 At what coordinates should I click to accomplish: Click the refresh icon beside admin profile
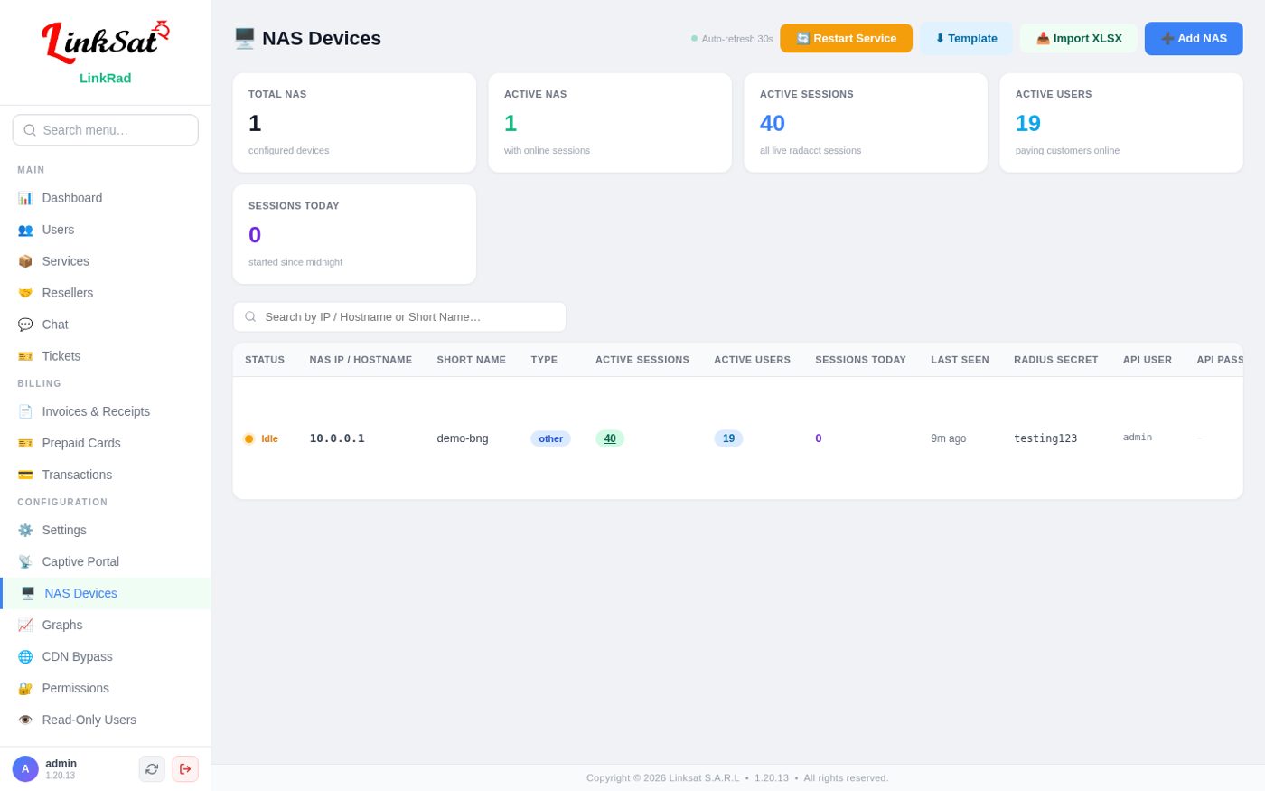point(152,768)
